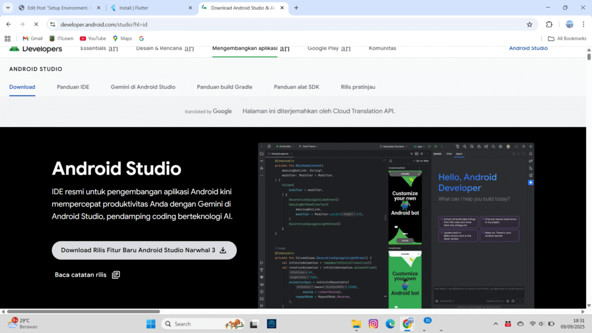592x333 pixels.
Task: Open Instagram from the taskbar
Action: click(x=373, y=324)
